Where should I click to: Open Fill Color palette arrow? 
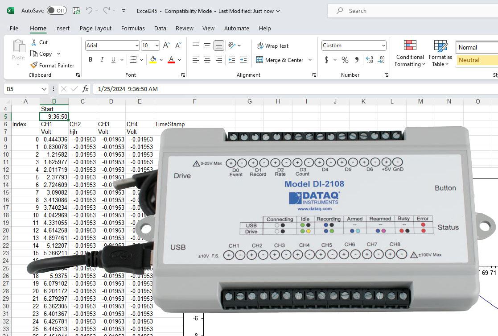(x=161, y=60)
